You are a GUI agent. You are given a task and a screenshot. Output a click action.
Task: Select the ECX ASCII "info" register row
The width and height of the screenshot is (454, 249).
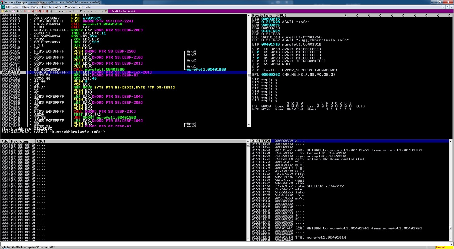281,22
